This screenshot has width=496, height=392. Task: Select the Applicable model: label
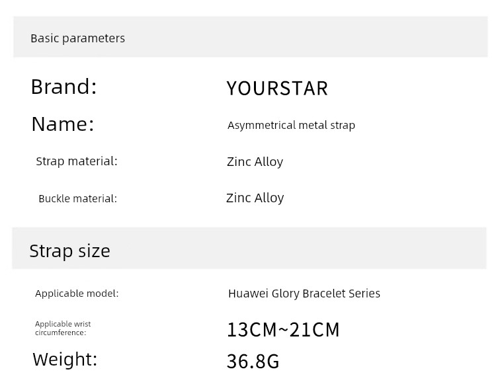coord(77,294)
